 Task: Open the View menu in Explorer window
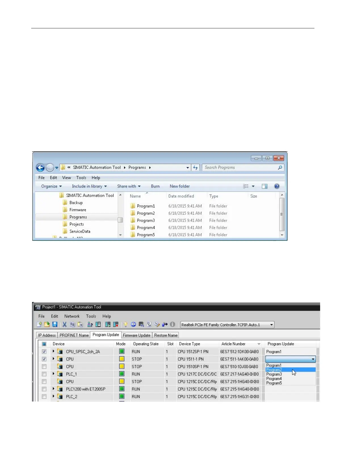point(66,178)
